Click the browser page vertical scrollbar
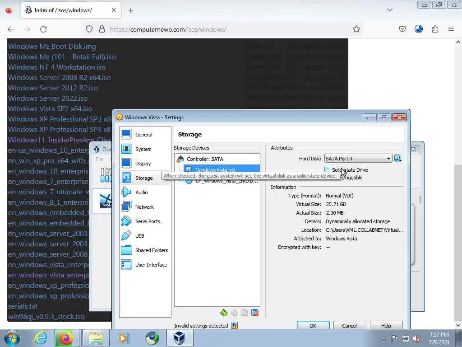 point(458,183)
